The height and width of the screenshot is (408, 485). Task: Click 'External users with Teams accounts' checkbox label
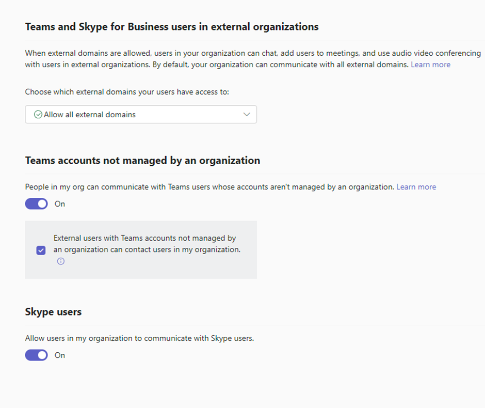point(147,244)
